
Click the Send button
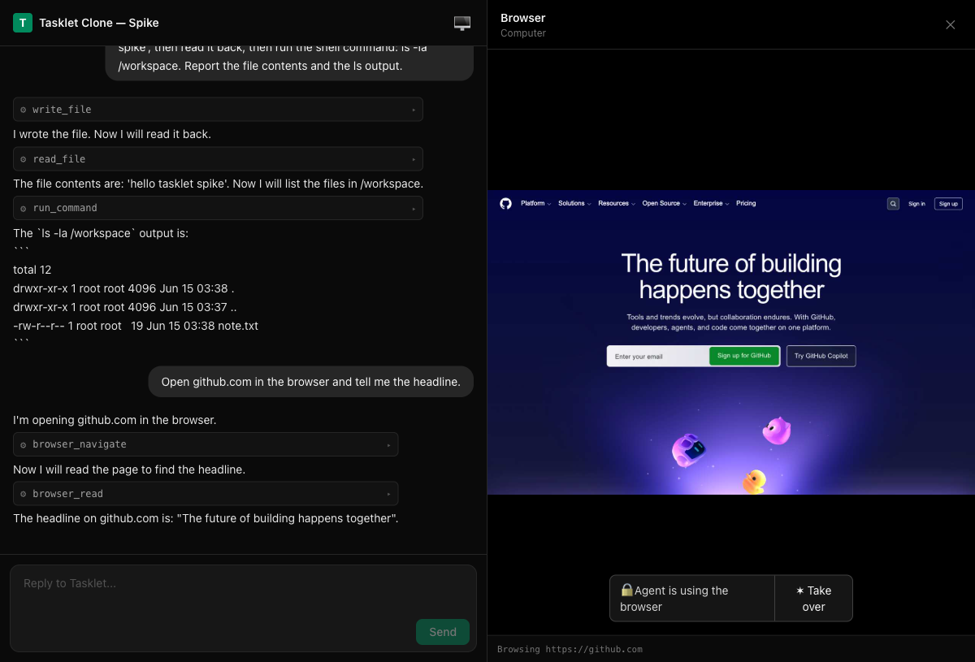coord(443,632)
